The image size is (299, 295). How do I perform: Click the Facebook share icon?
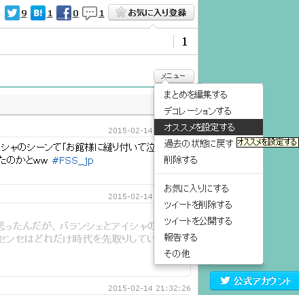coord(64,13)
